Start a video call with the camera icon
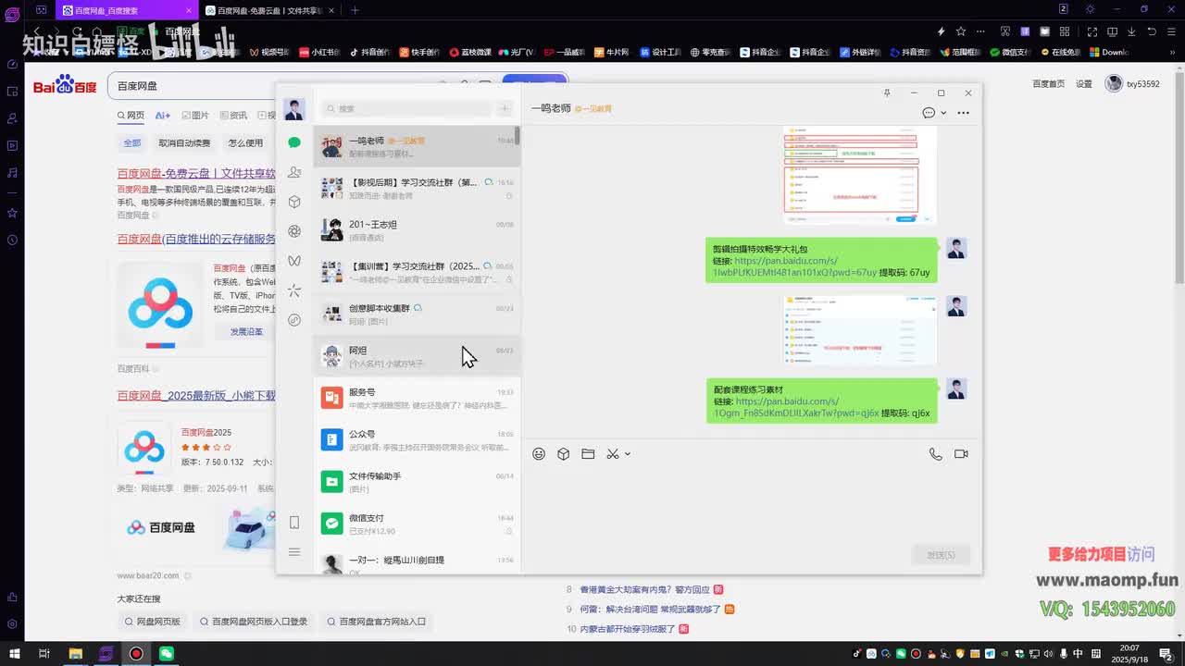 click(x=961, y=454)
